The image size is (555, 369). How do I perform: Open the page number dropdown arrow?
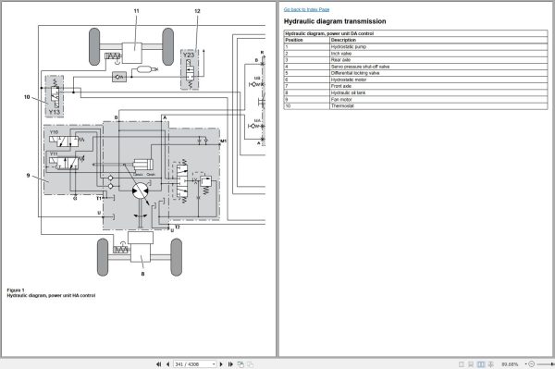tap(214, 364)
